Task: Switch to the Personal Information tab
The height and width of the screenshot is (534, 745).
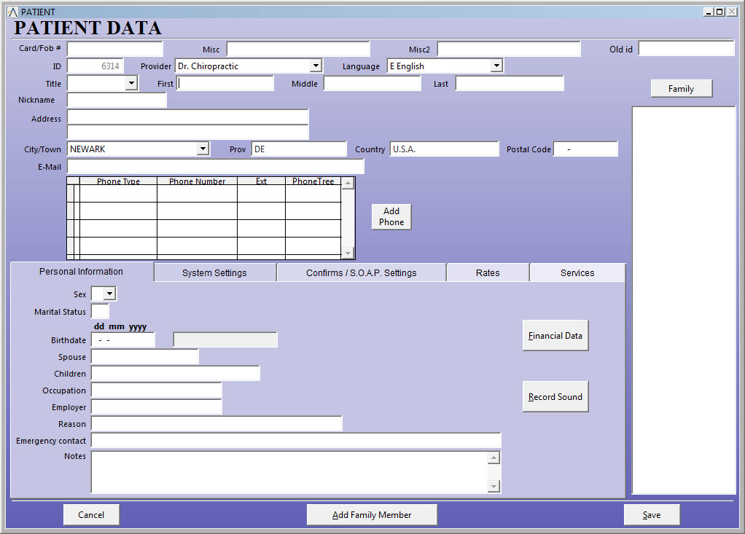Action: pyautogui.click(x=81, y=272)
